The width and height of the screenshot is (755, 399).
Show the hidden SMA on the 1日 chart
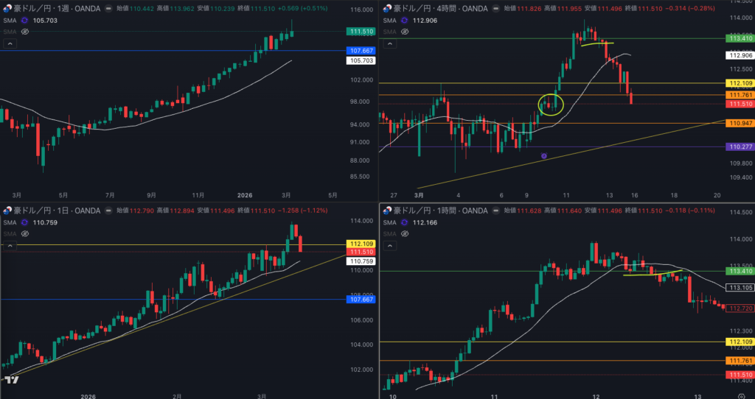pyautogui.click(x=25, y=234)
